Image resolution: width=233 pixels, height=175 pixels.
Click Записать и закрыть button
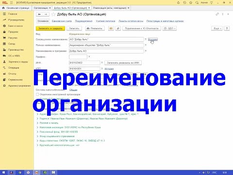click(x=50, y=28)
